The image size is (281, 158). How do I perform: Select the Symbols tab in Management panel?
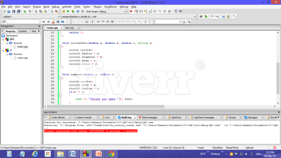23,31
